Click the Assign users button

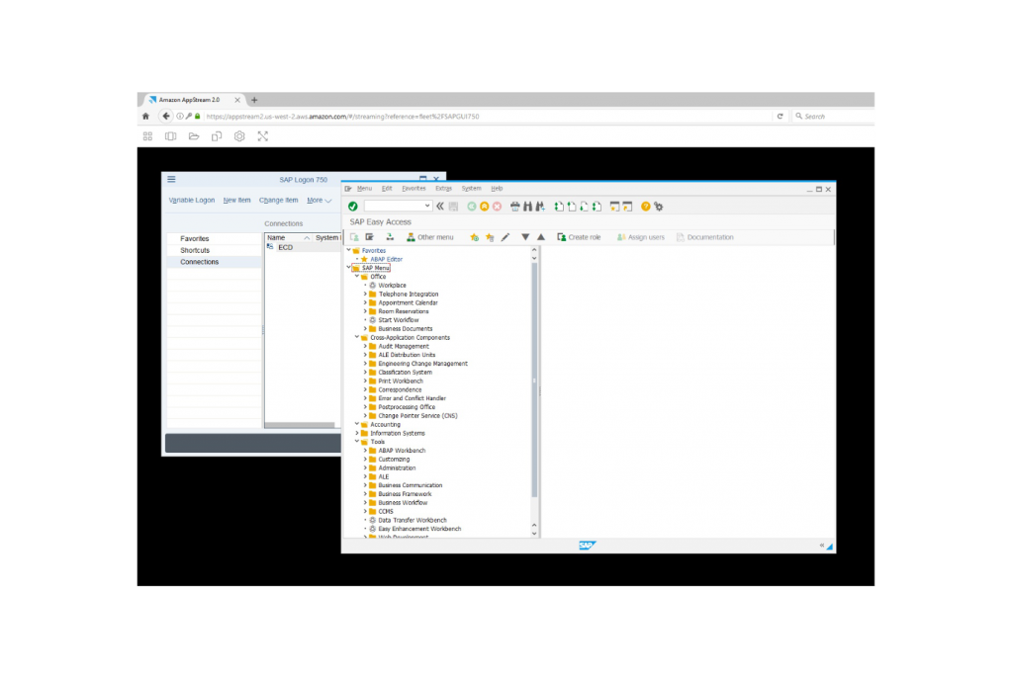pyautogui.click(x=640, y=237)
